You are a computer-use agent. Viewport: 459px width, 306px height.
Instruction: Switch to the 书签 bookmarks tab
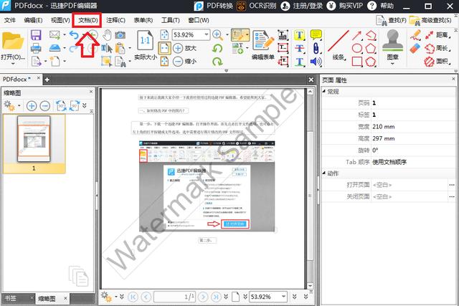click(11, 298)
